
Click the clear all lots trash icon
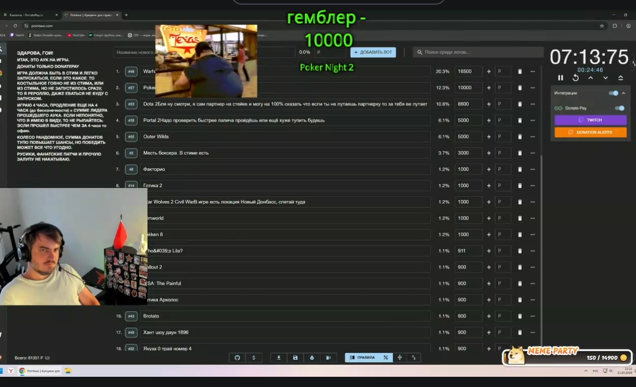(x=328, y=358)
